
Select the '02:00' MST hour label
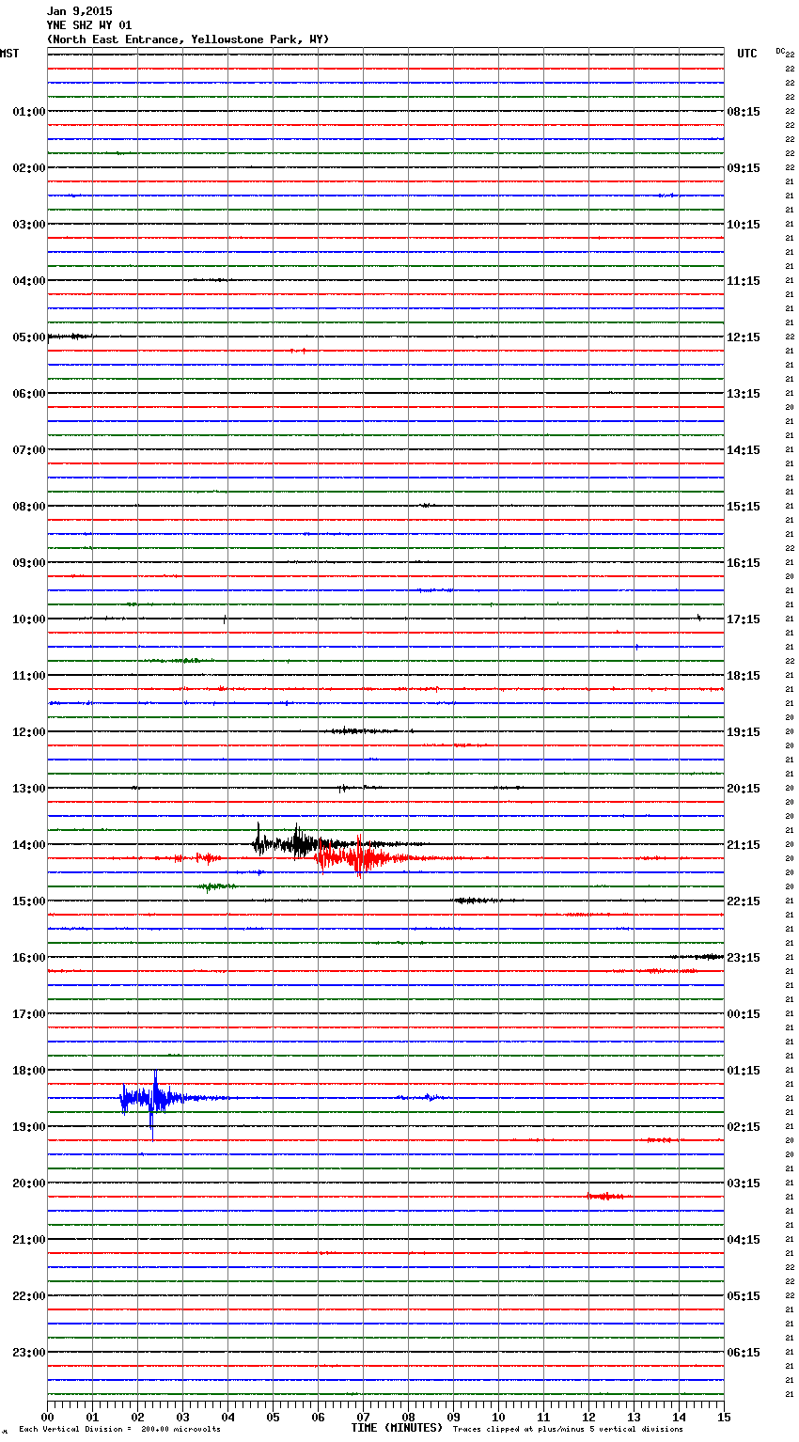point(29,168)
